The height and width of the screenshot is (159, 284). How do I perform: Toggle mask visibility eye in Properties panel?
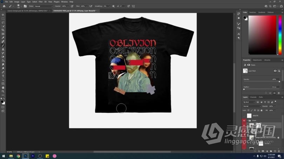[275, 93]
